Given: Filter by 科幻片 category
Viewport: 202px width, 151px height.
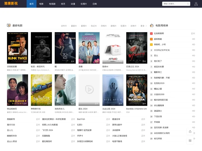Looking at the screenshot, I should click(94, 26).
